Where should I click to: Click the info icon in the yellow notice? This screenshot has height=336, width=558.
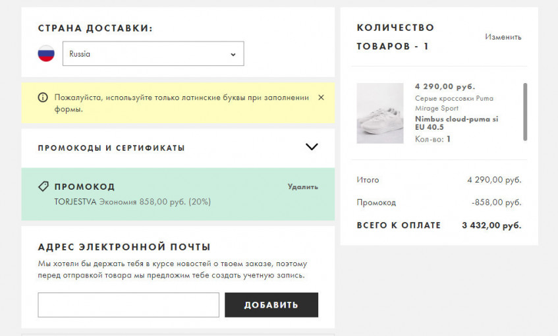[43, 98]
